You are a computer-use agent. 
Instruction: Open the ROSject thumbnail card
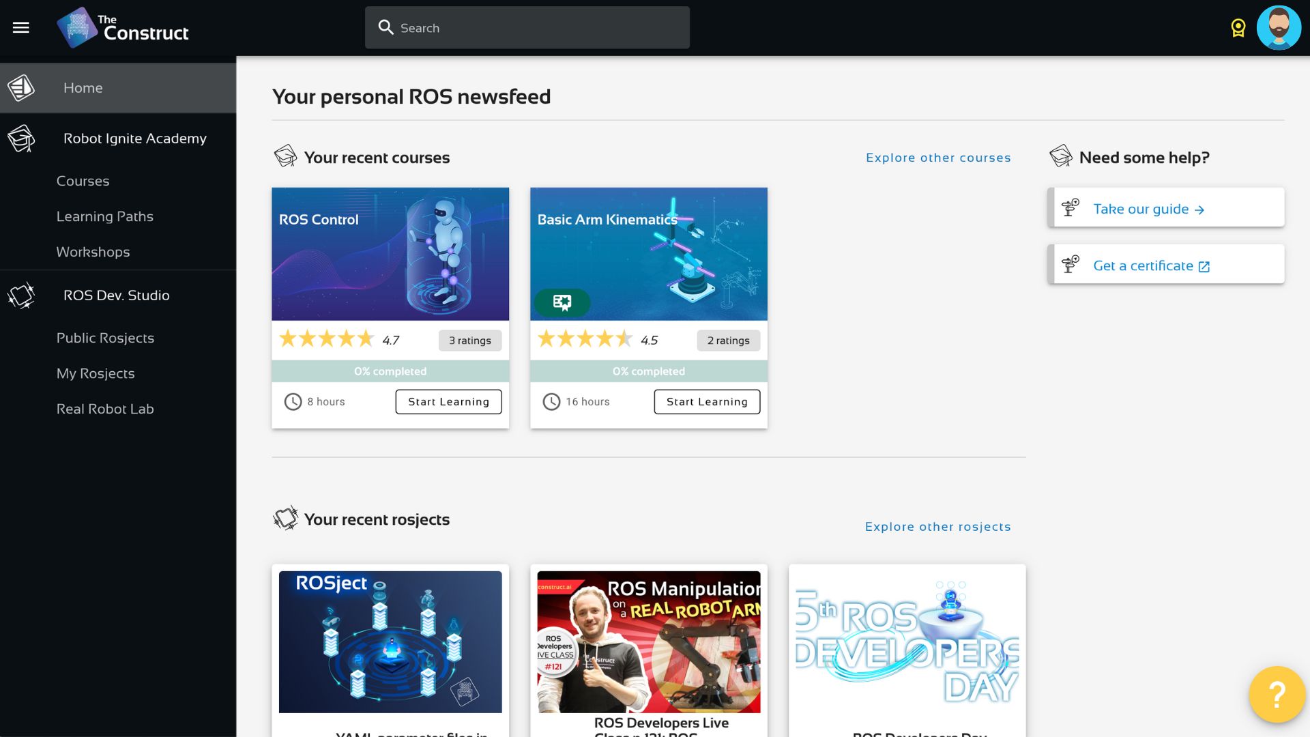coord(390,642)
